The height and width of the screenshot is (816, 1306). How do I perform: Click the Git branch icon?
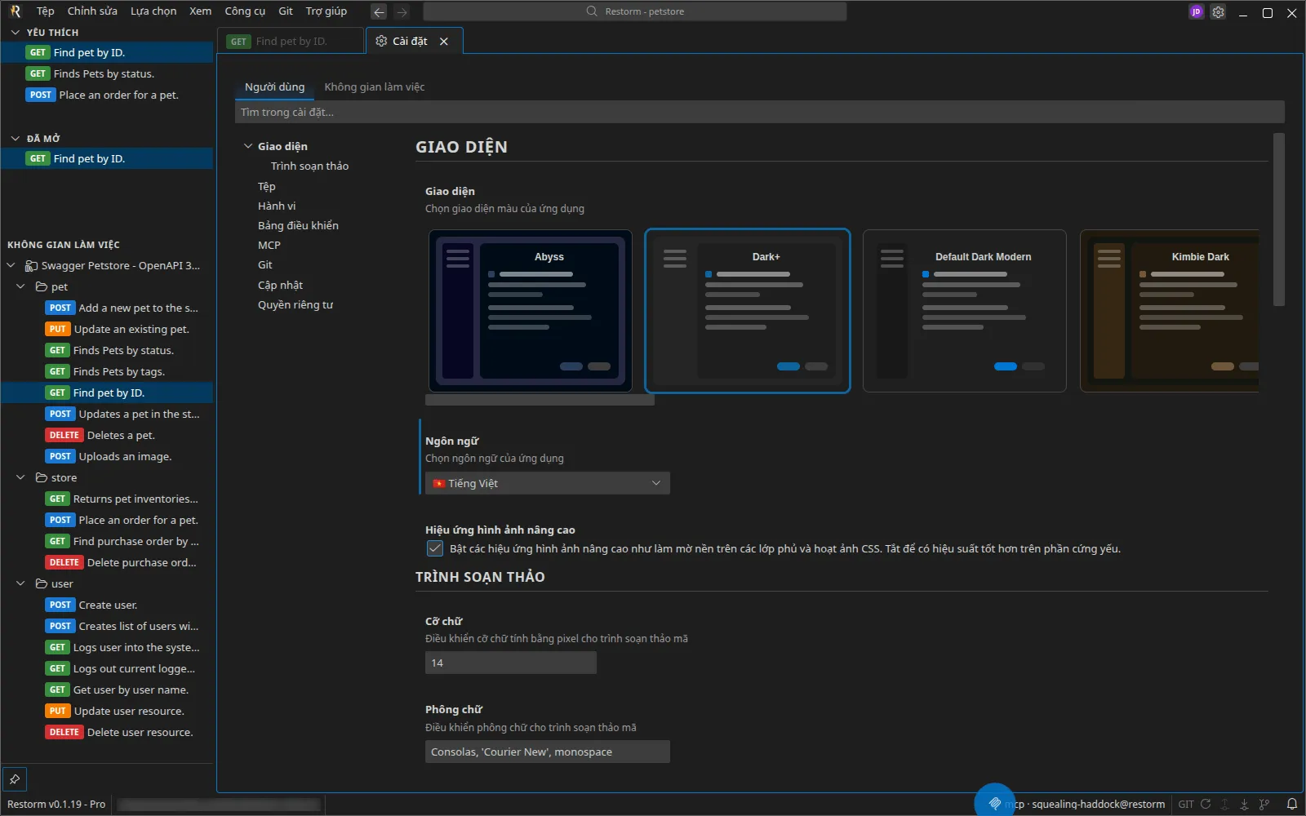click(x=1264, y=804)
